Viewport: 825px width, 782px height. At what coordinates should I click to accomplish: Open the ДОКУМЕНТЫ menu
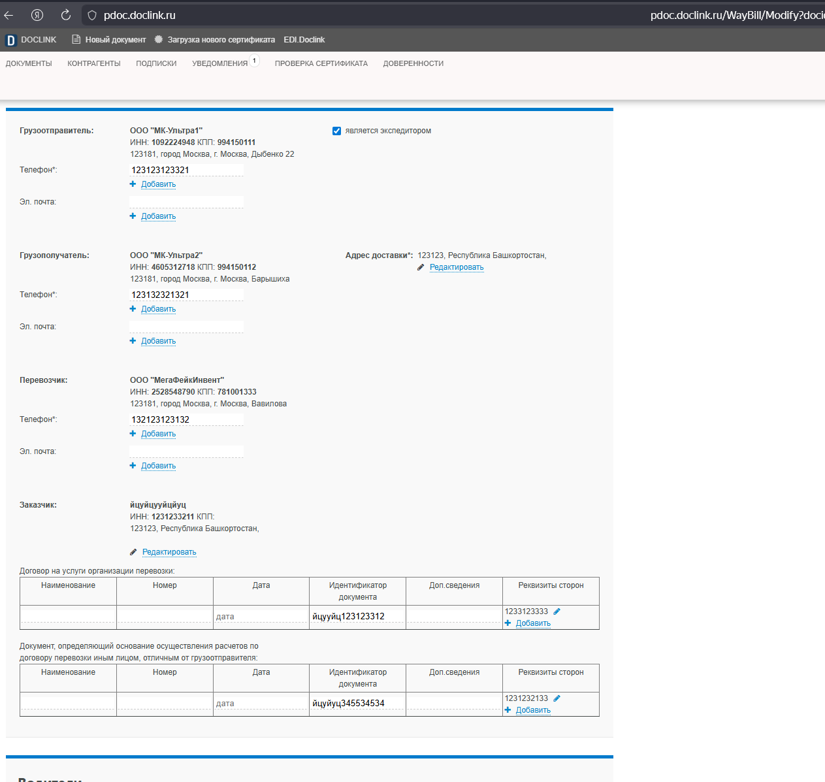click(x=29, y=63)
